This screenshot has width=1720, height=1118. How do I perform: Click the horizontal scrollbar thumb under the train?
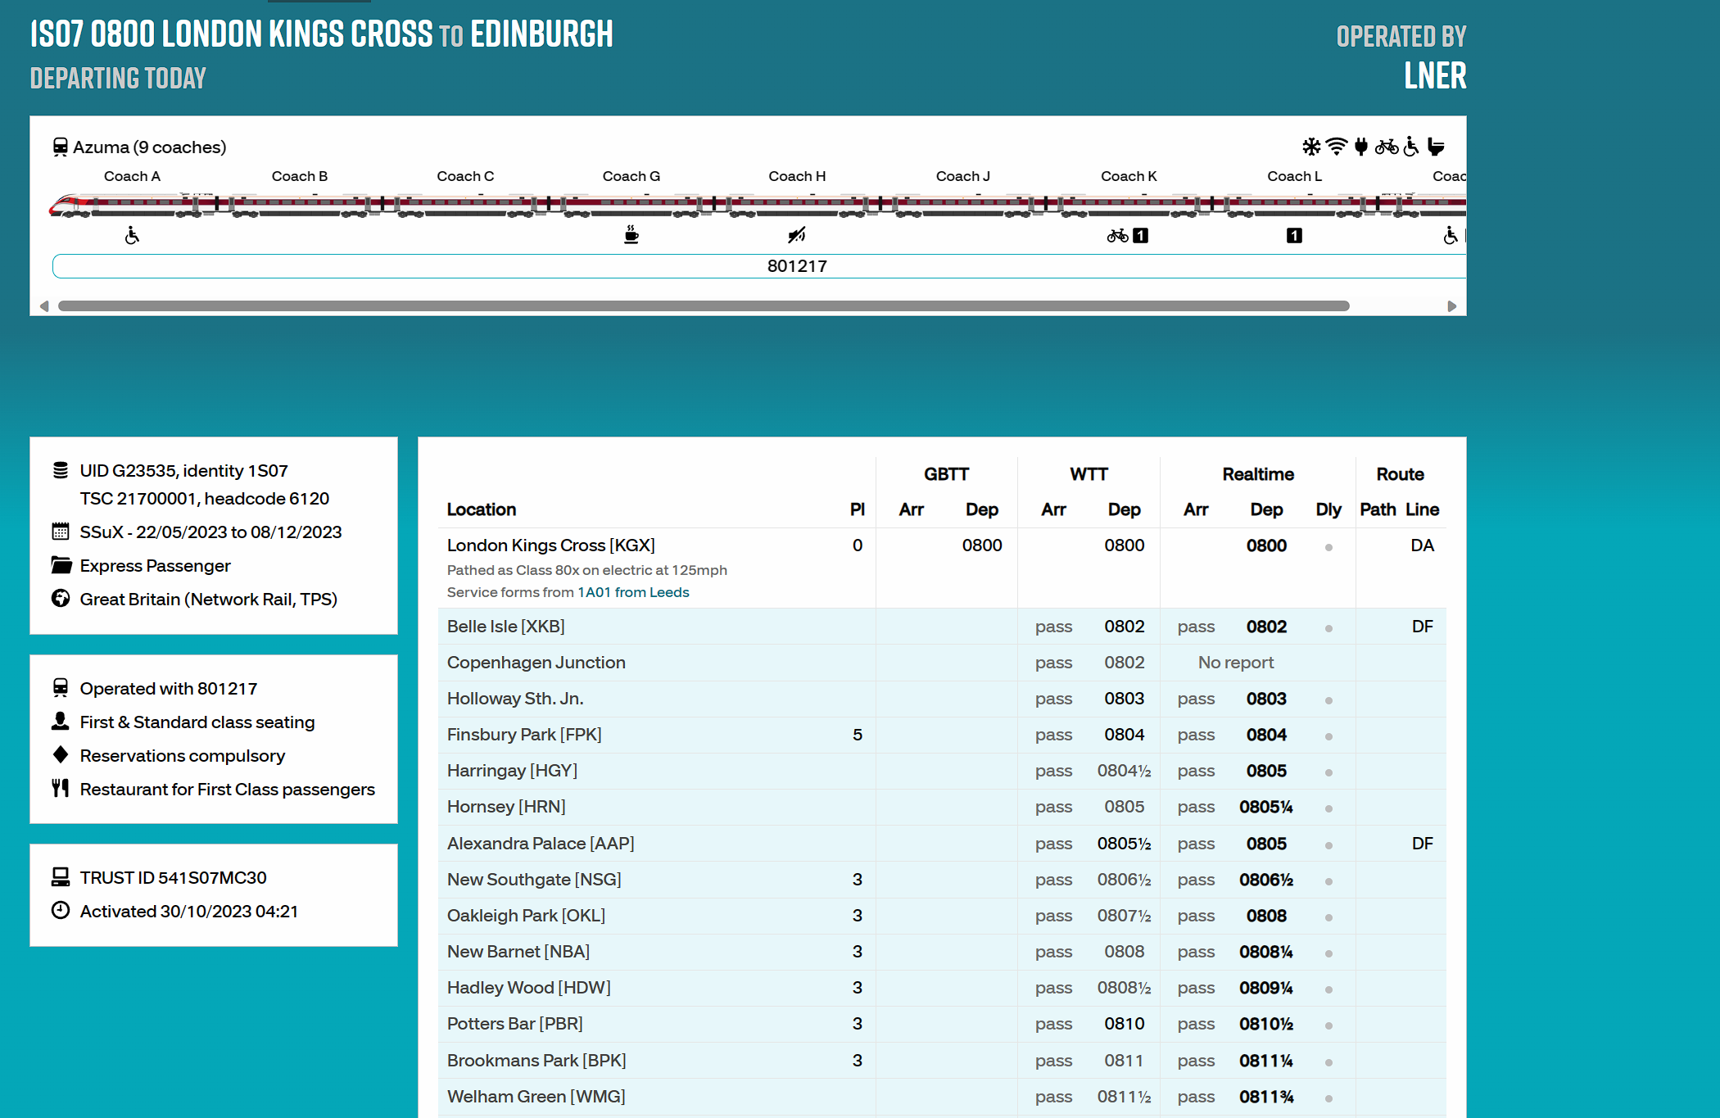click(704, 306)
